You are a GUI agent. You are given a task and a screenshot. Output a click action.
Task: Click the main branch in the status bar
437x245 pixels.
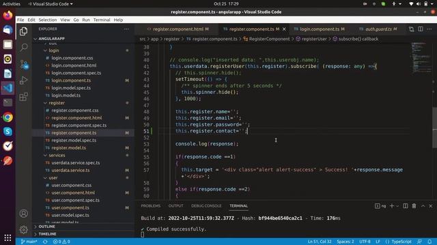click(29, 242)
